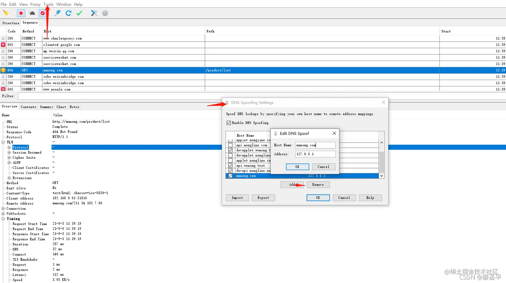Clear the session with the broom icon
The width and height of the screenshot is (506, 283).
[x=6, y=13]
